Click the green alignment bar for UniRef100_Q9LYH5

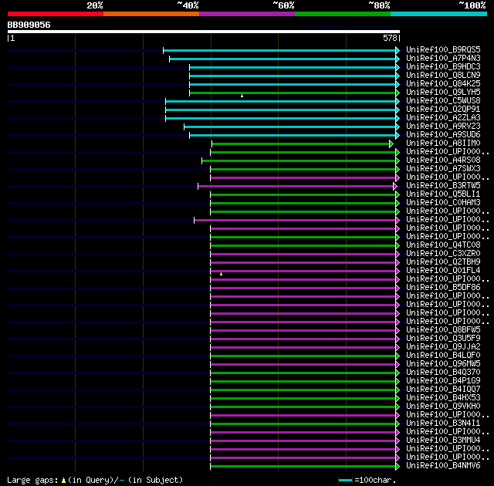tap(293, 93)
